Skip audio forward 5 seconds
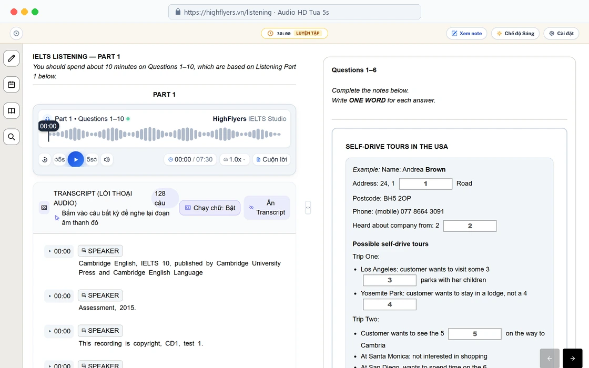589x368 pixels. coord(92,160)
